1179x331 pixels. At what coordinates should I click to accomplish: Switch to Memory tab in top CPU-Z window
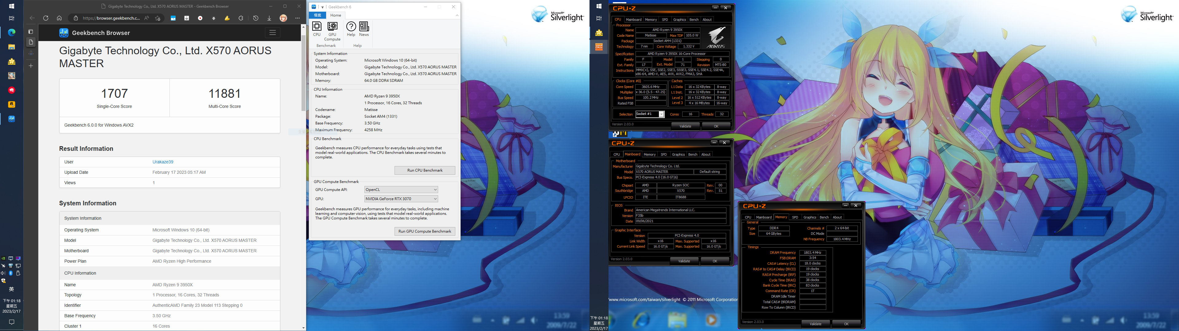(651, 20)
